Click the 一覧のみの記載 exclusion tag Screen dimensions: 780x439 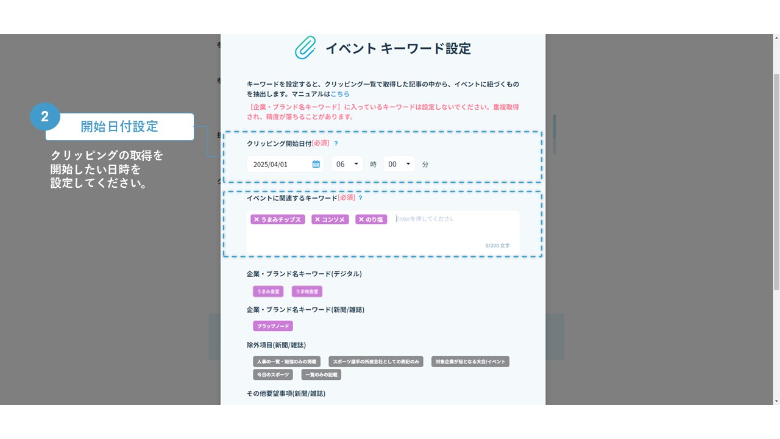pos(321,374)
